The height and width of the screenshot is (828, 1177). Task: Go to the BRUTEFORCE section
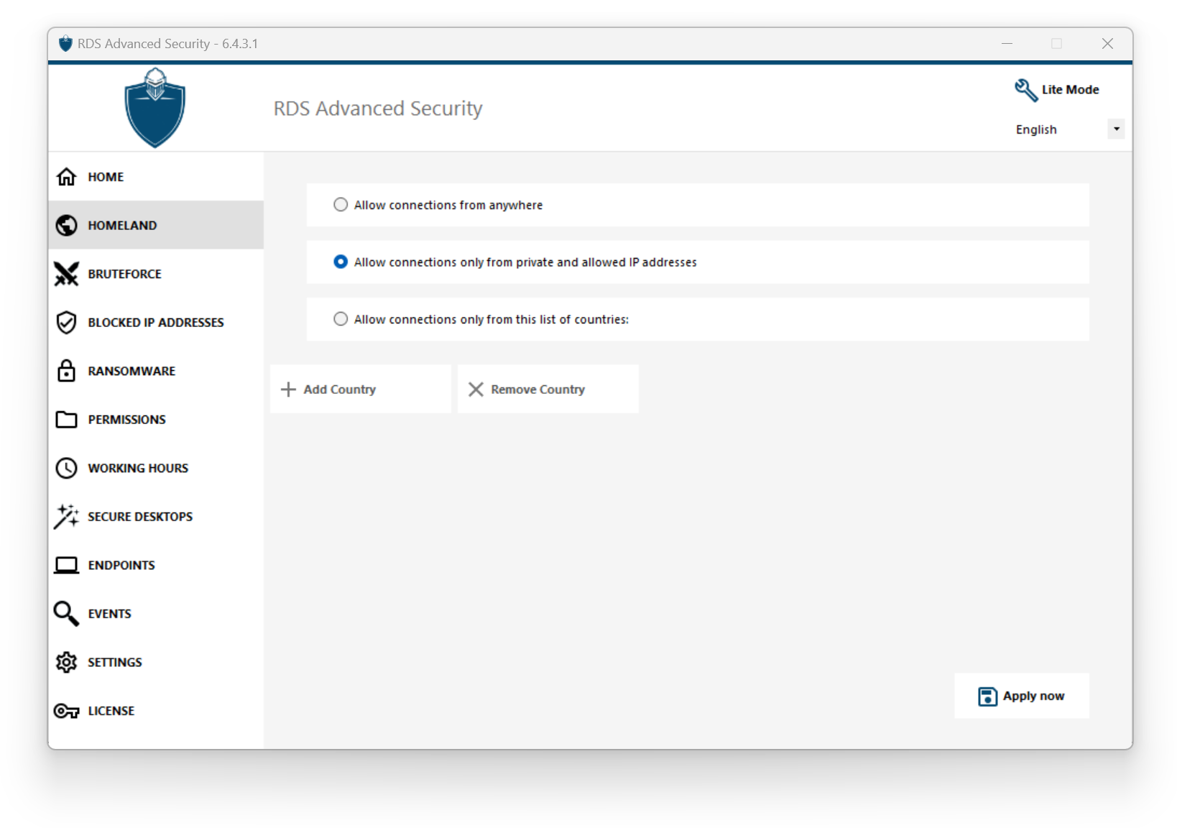click(156, 274)
